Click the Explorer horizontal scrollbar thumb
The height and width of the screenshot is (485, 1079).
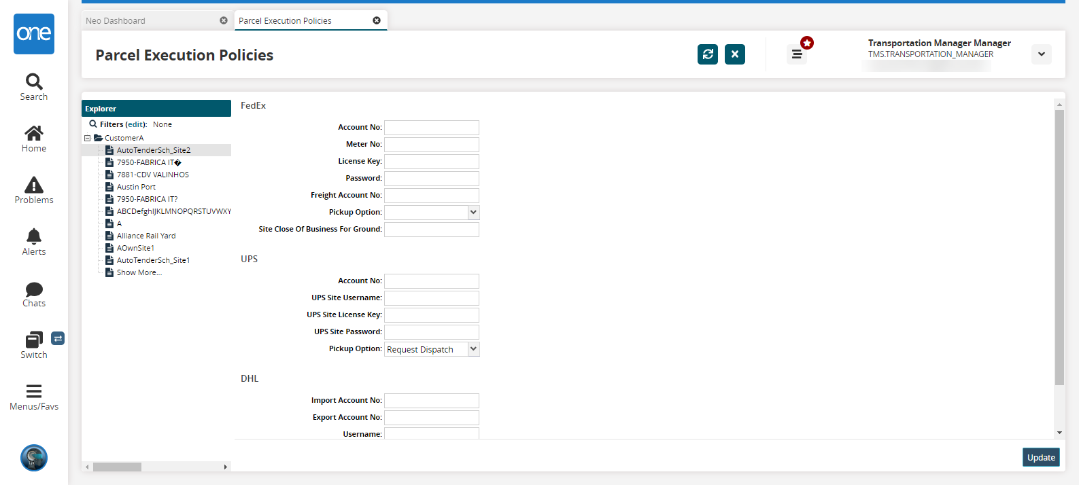coord(117,467)
